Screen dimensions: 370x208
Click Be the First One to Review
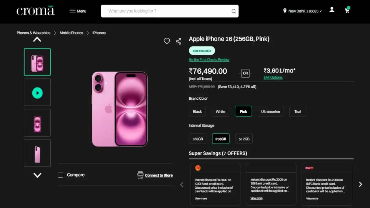point(209,60)
